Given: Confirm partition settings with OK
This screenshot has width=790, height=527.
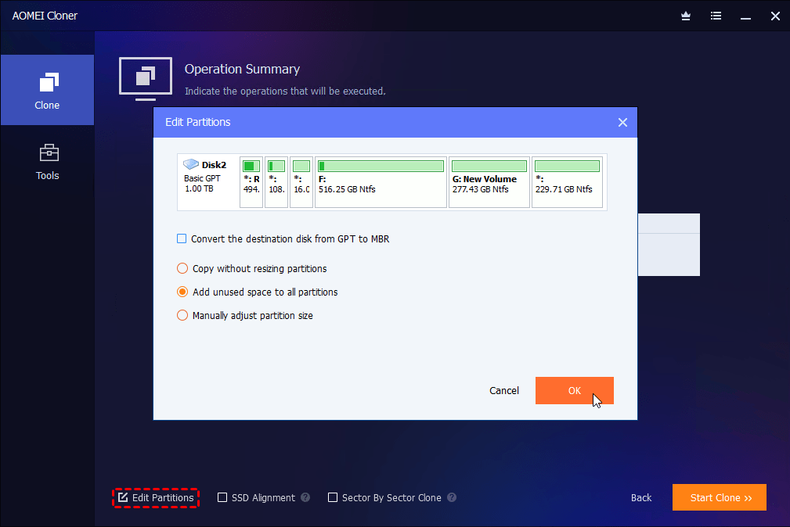Looking at the screenshot, I should [575, 391].
